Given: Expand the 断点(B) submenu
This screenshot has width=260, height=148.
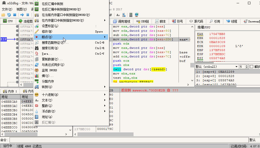Looking at the screenshot, I should (71, 37).
